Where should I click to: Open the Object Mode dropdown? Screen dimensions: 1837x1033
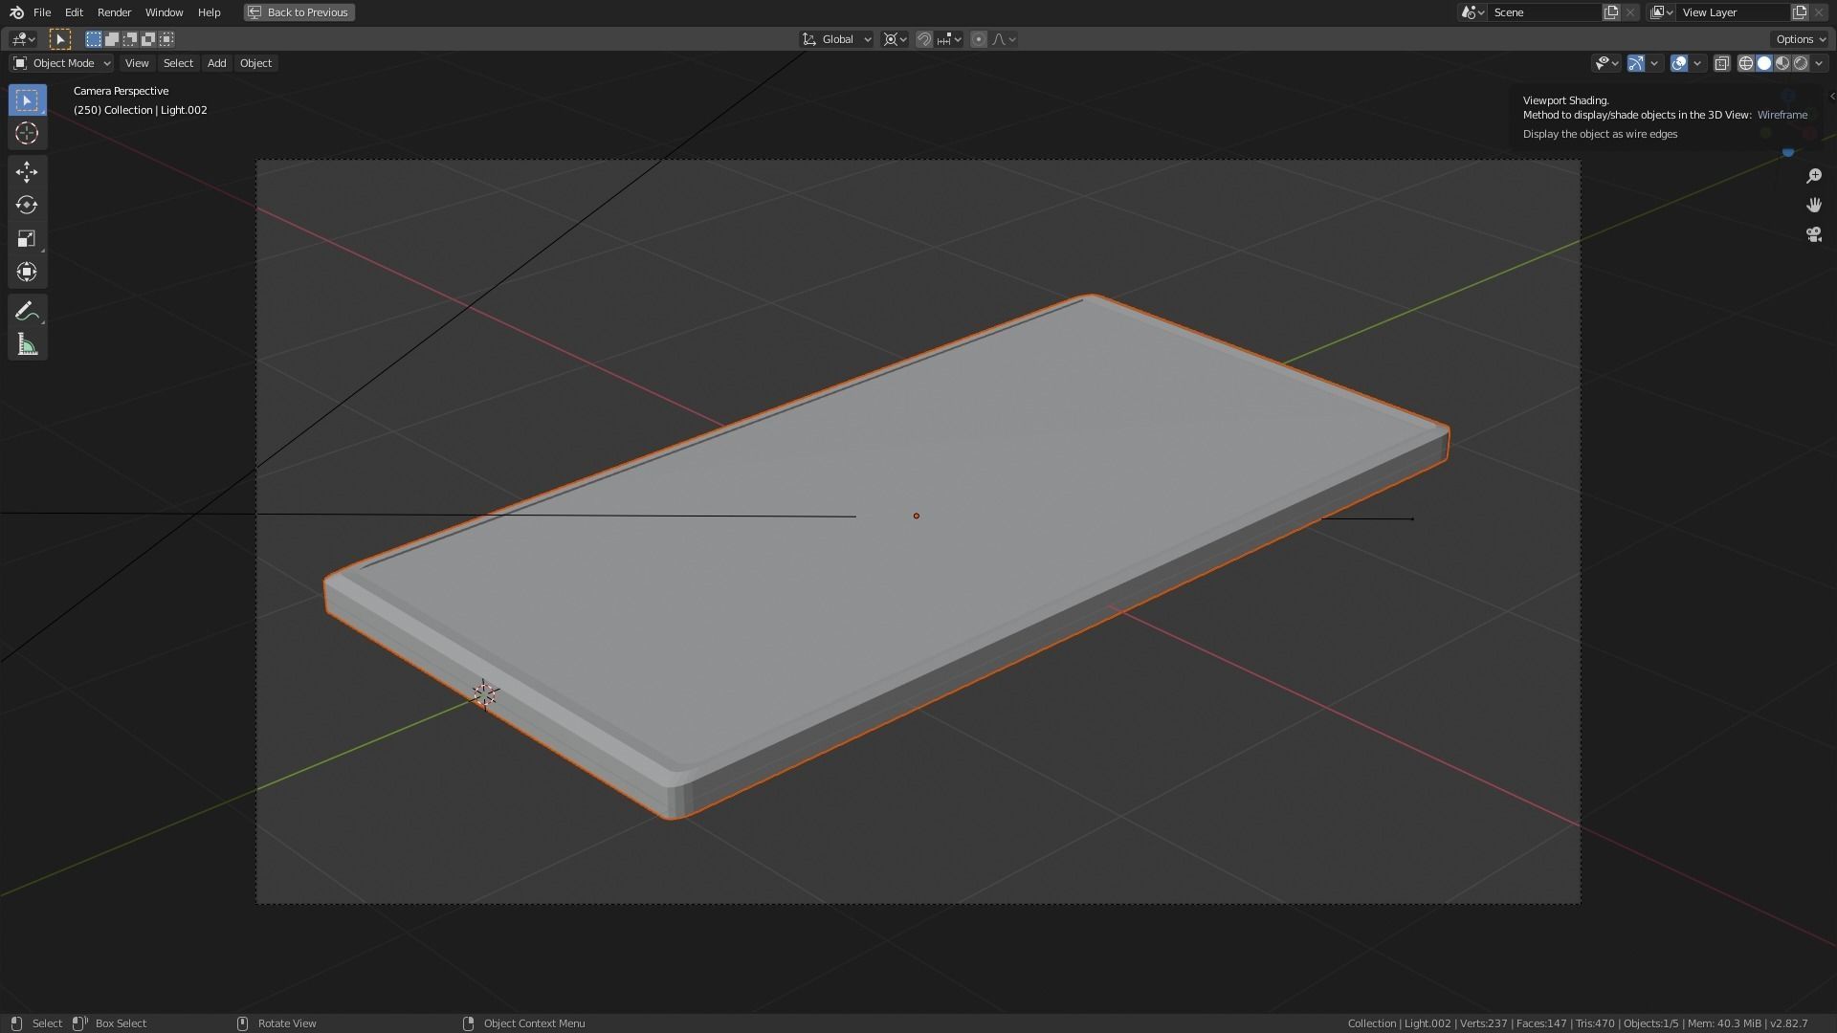[x=61, y=63]
